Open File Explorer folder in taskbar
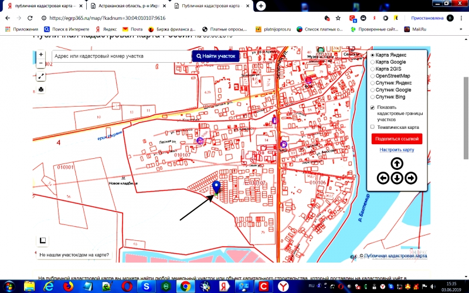The height and width of the screenshot is (293, 469). click(x=29, y=287)
